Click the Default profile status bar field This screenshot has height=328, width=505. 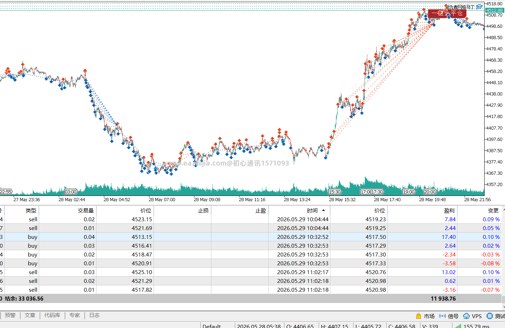218,326
